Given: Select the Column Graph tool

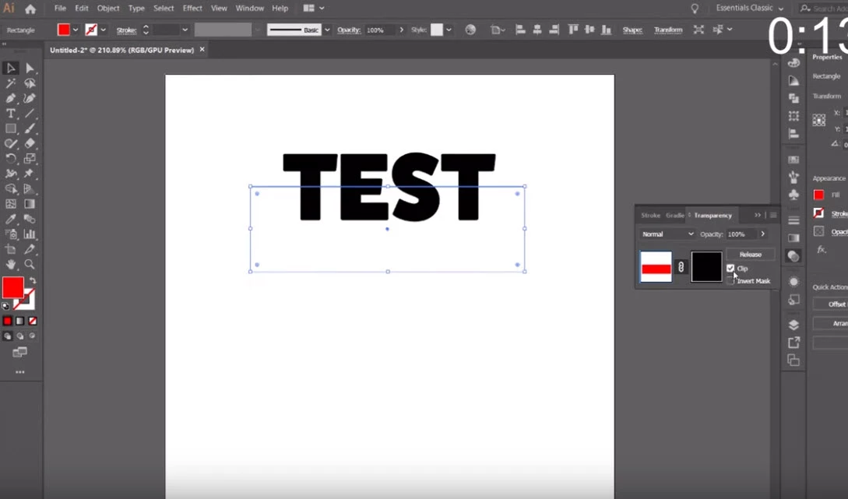Looking at the screenshot, I should [30, 234].
